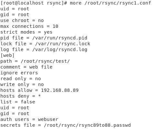
Task: Click the 'comment = web file' line
Action: coord(26,67)
